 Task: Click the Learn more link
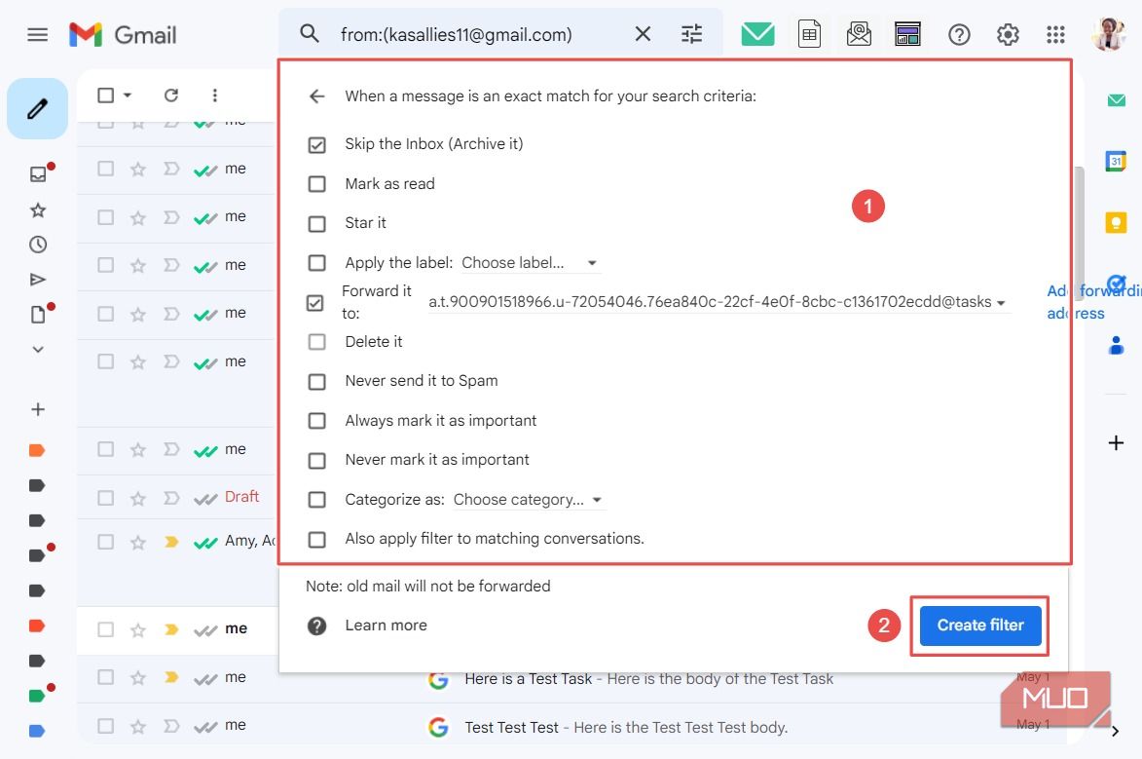click(x=386, y=625)
